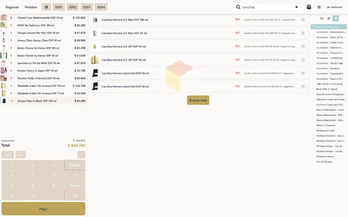The width and height of the screenshot is (348, 217).
Task: Click thumbnail of 212 Men EDT 100 ml
Action: click(x=95, y=20)
